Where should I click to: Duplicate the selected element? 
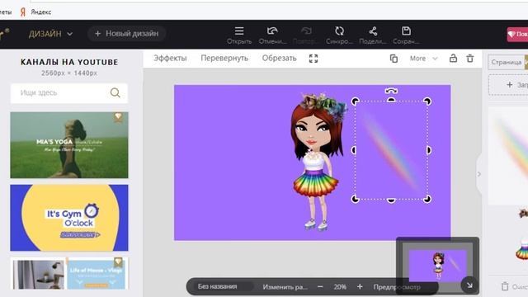[394, 59]
